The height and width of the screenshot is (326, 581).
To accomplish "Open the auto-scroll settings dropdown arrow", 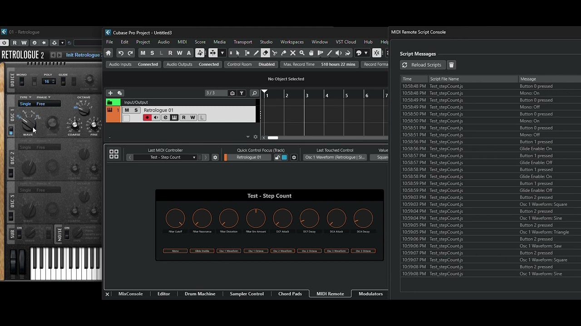I will click(x=222, y=53).
